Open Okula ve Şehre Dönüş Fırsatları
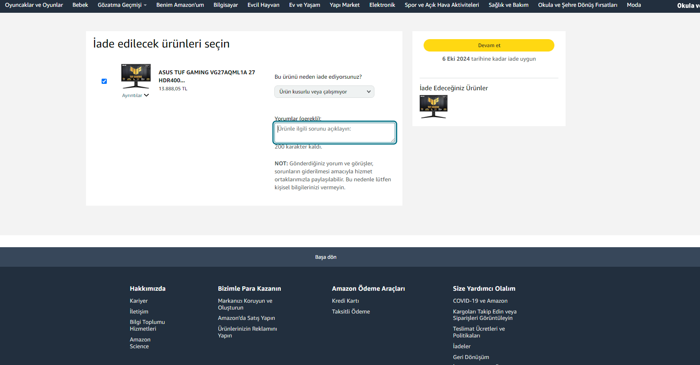Image resolution: width=700 pixels, height=365 pixels. click(578, 5)
